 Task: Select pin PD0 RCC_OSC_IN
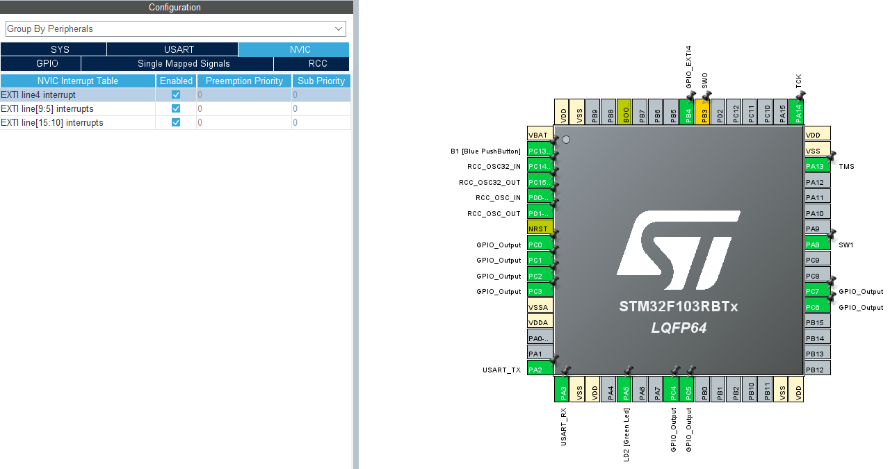[x=540, y=197]
